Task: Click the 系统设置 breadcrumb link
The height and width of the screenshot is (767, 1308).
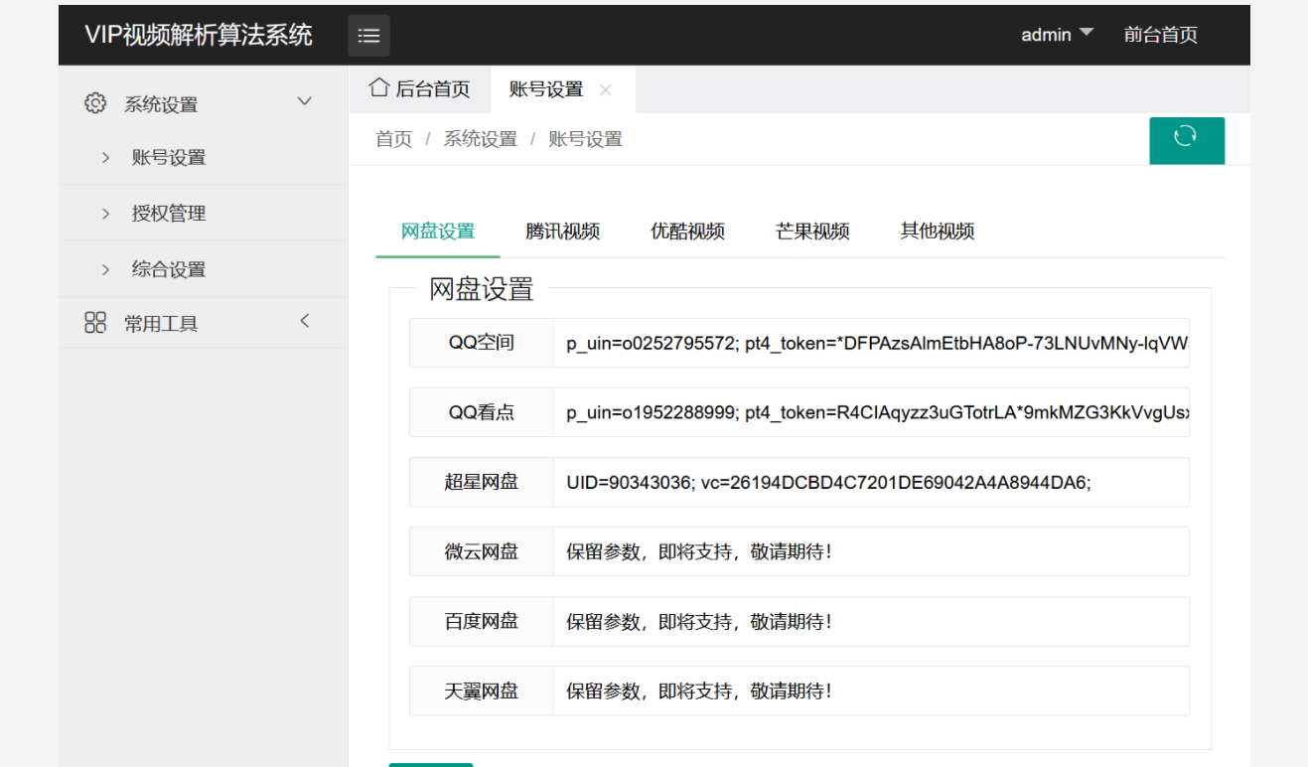Action: click(x=481, y=139)
